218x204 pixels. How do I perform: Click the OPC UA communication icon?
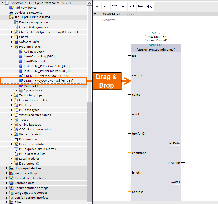pyautogui.click(x=16, y=129)
